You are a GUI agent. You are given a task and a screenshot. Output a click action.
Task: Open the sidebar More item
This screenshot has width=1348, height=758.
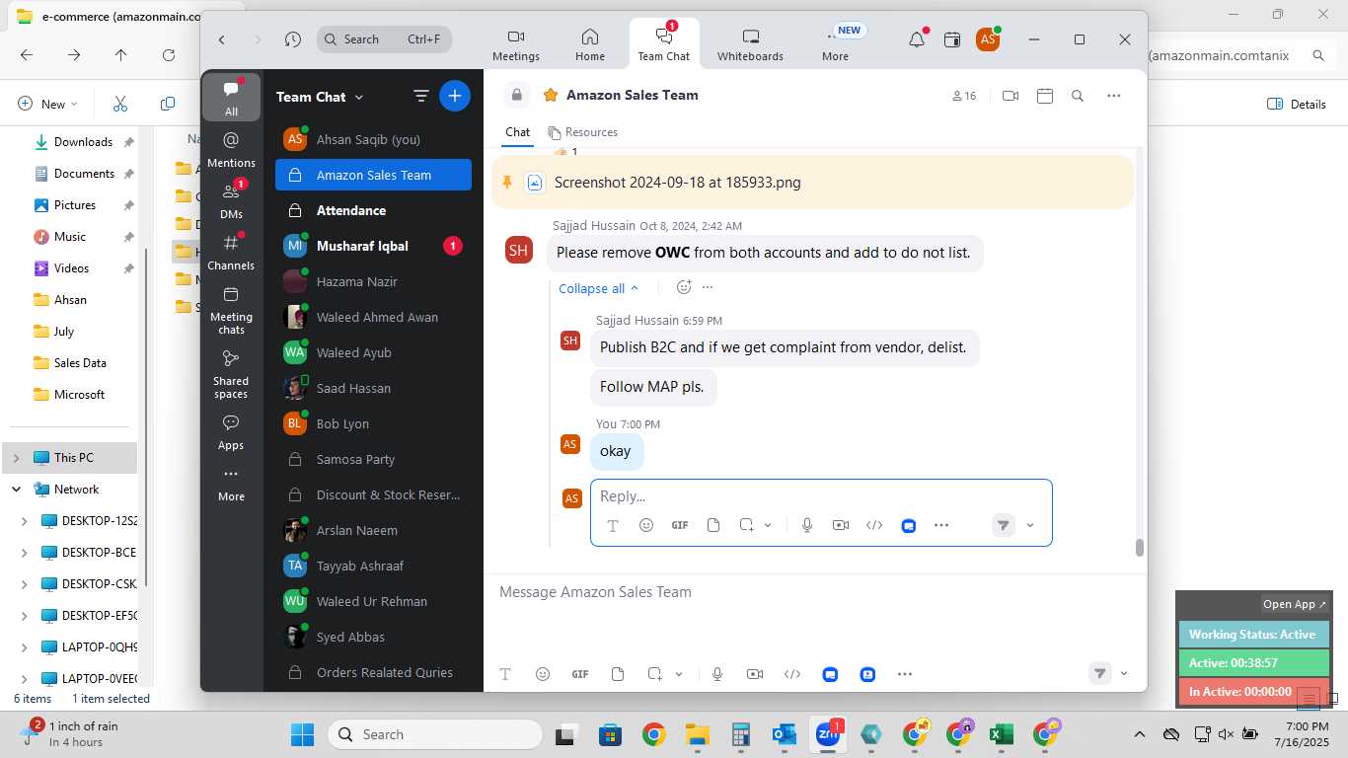tap(231, 484)
